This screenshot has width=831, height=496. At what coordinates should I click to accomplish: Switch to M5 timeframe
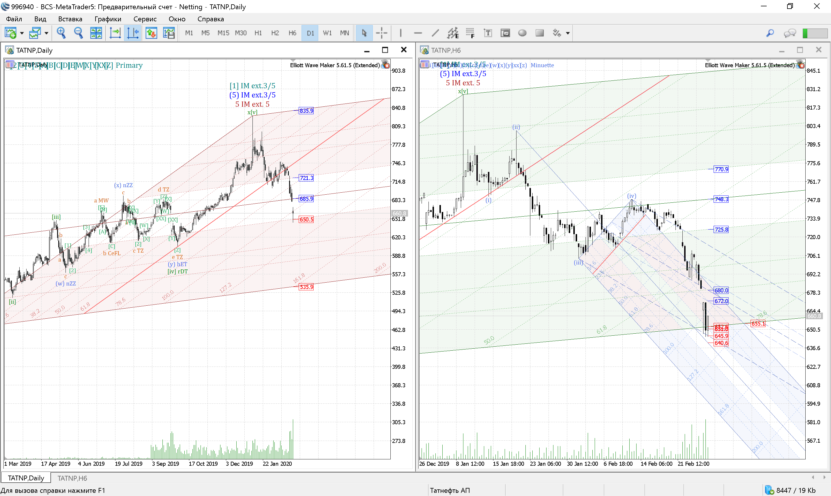tap(205, 33)
